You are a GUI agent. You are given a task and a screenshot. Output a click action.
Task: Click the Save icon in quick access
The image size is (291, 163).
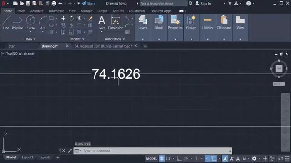pyautogui.click(x=28, y=3)
